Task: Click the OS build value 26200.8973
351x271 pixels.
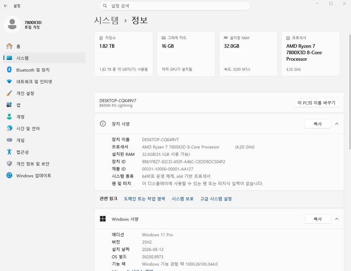Action: click(153, 257)
